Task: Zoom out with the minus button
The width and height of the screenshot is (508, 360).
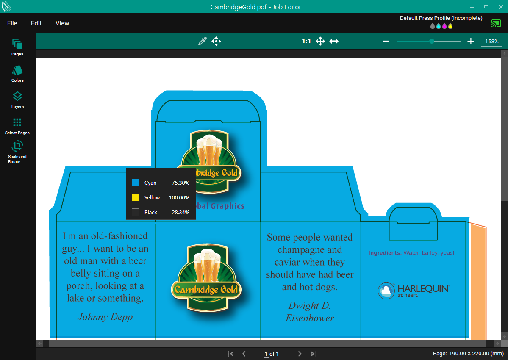Action: 386,41
